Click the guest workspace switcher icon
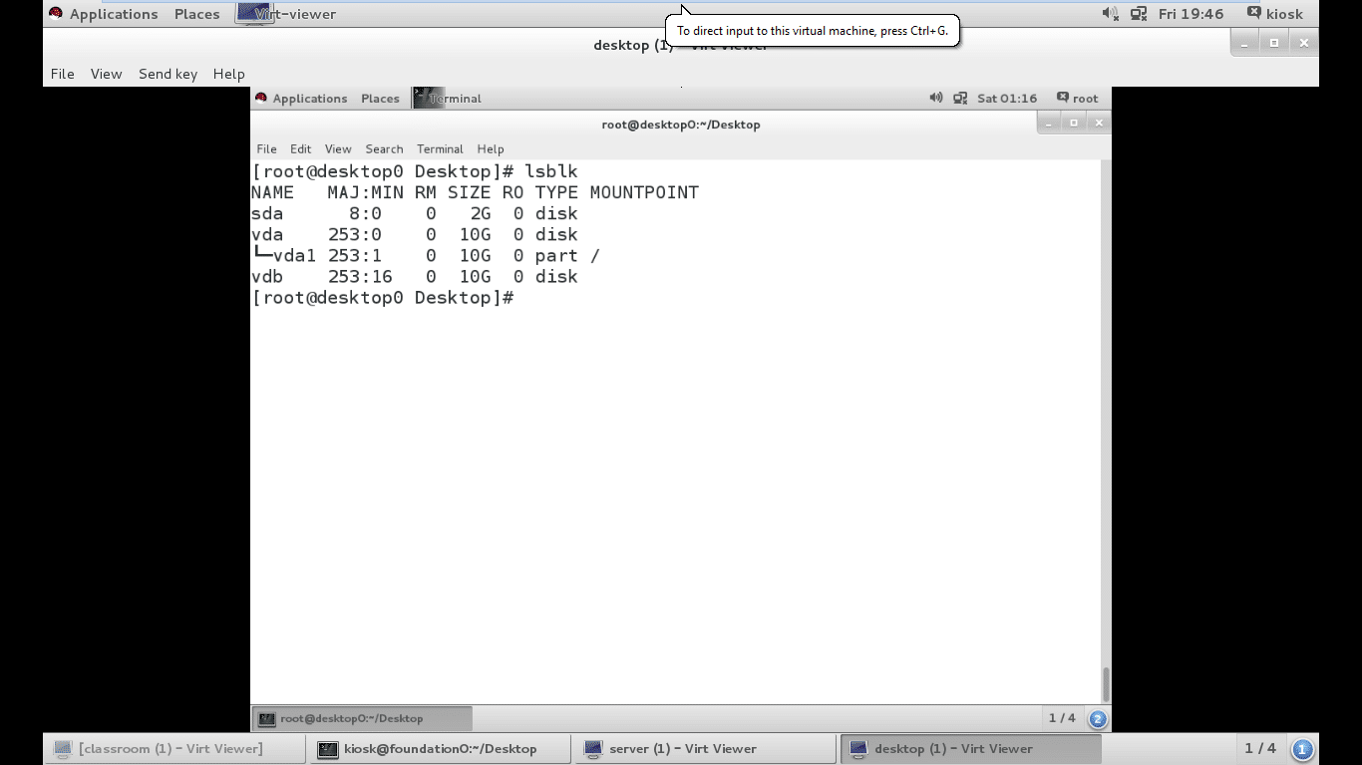This screenshot has width=1362, height=765. pyautogui.click(x=1098, y=718)
